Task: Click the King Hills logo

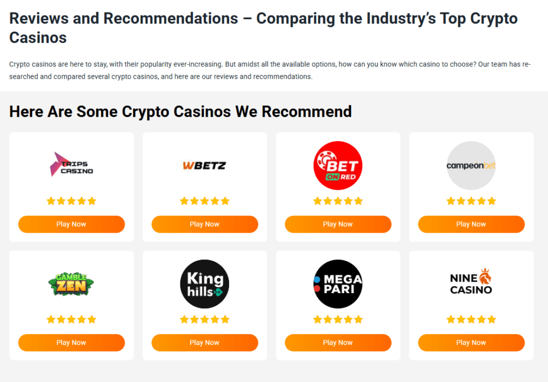Action: pos(204,284)
